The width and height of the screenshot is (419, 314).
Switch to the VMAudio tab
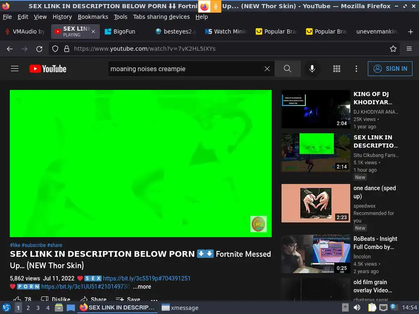click(25, 31)
